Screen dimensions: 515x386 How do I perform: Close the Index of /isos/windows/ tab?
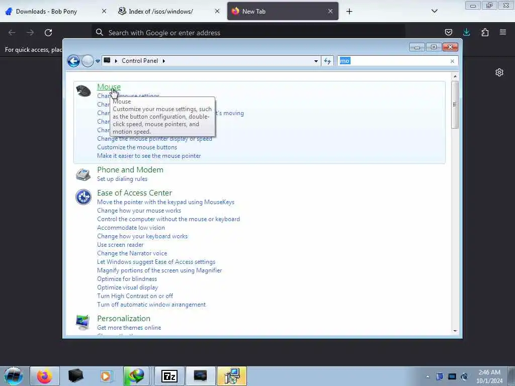coord(217,11)
